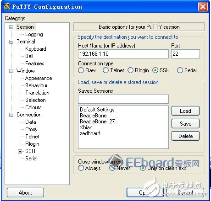
Task: Select the Keyboard settings category
Action: (36, 49)
